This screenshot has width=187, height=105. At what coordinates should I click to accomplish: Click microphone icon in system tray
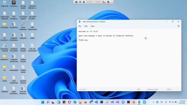point(166,102)
